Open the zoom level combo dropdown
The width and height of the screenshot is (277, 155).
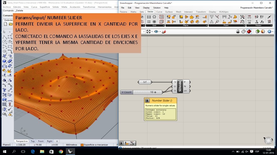144,32
